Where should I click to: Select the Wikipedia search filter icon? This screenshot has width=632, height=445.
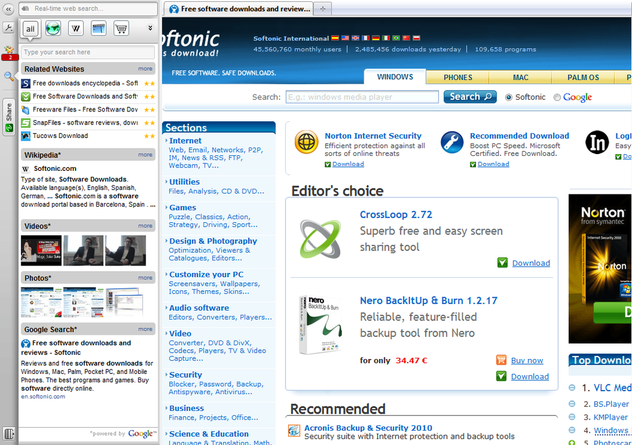(76, 28)
